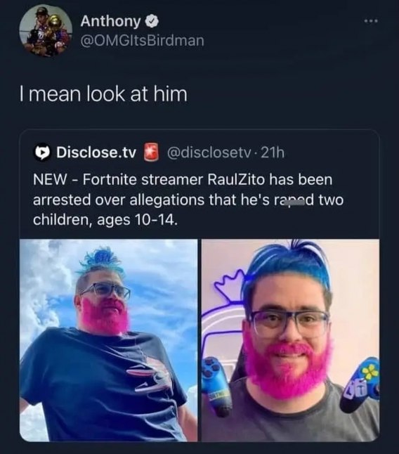399x454 pixels.
Task: Visit the @disclosetv handle
Action: pyautogui.click(x=209, y=153)
